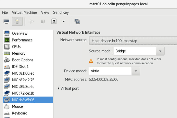177x118 pixels.
Task: Click the Keyboard device icon
Action: click(x=7, y=113)
